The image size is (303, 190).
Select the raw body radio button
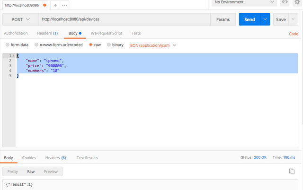pos(90,45)
